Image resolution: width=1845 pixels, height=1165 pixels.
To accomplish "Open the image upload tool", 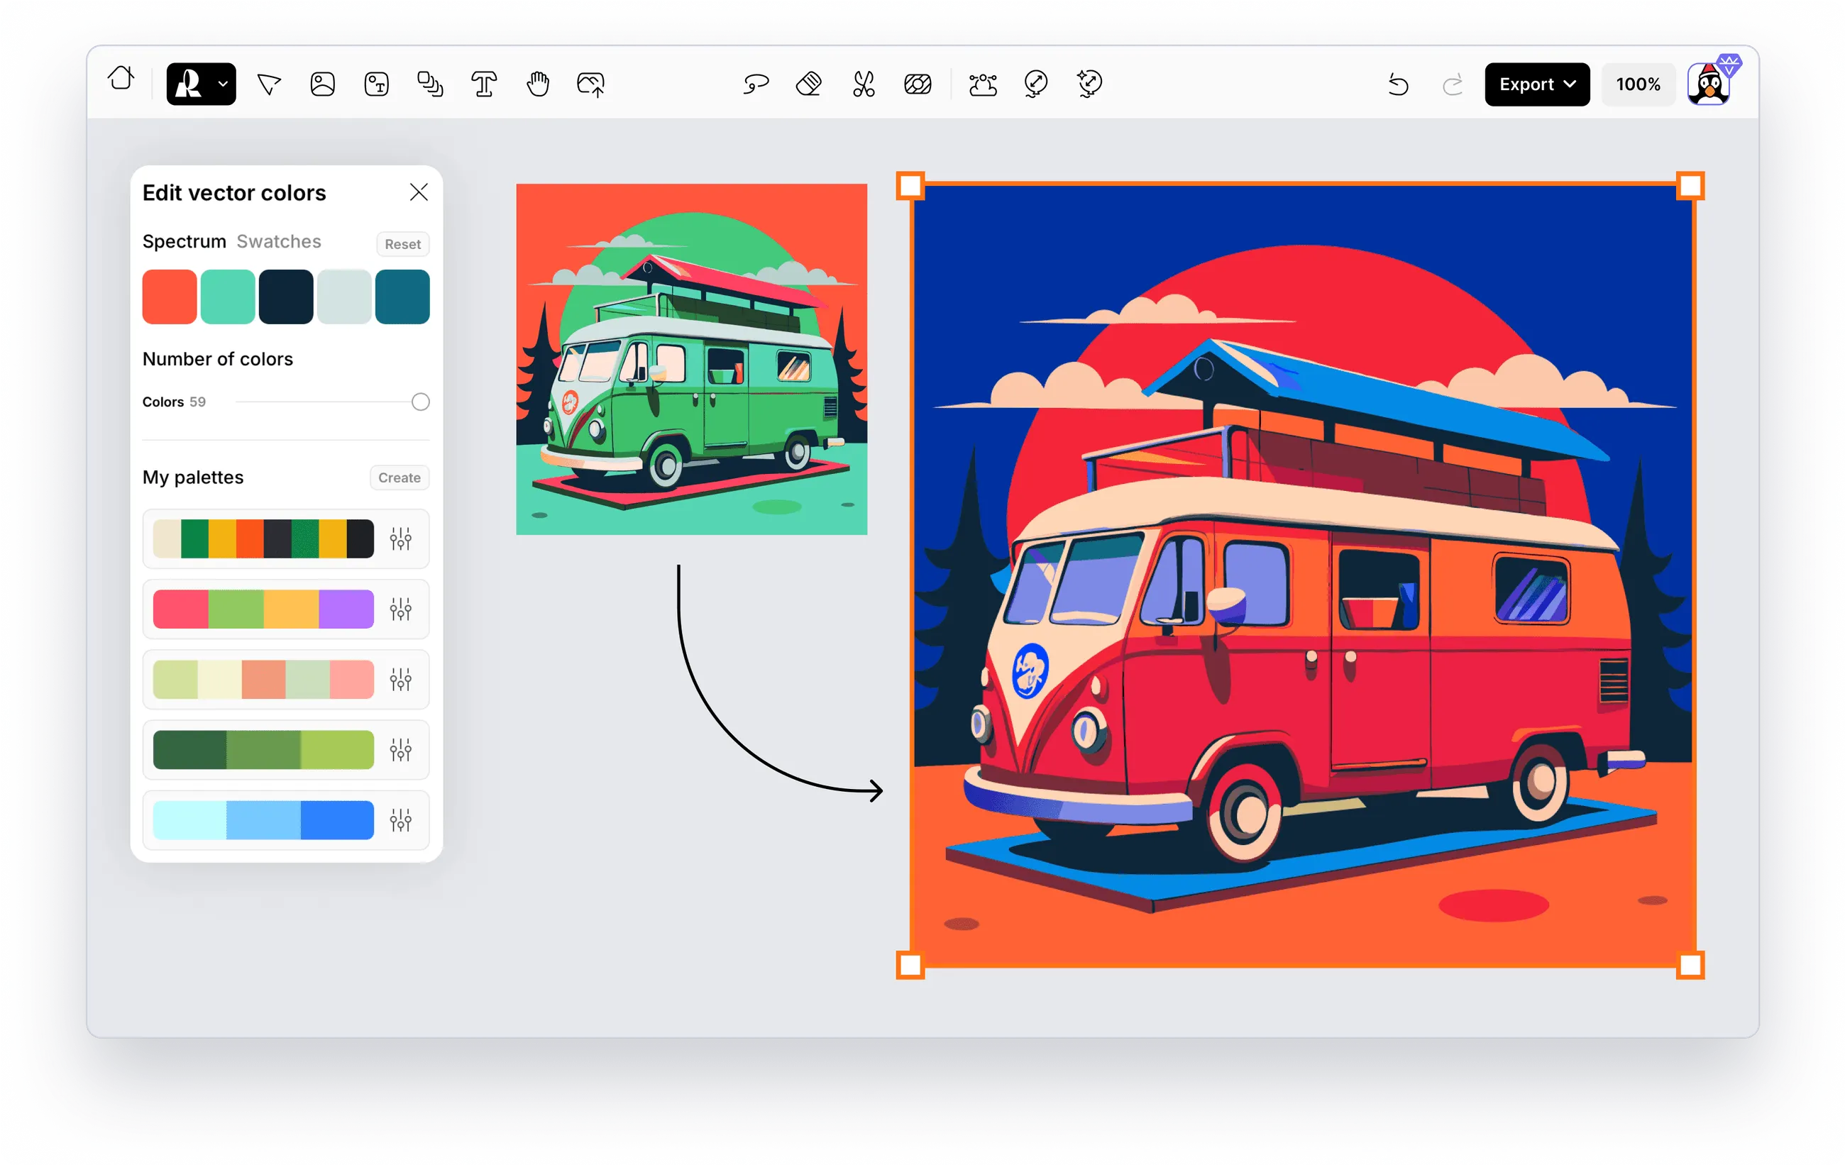I will [590, 84].
